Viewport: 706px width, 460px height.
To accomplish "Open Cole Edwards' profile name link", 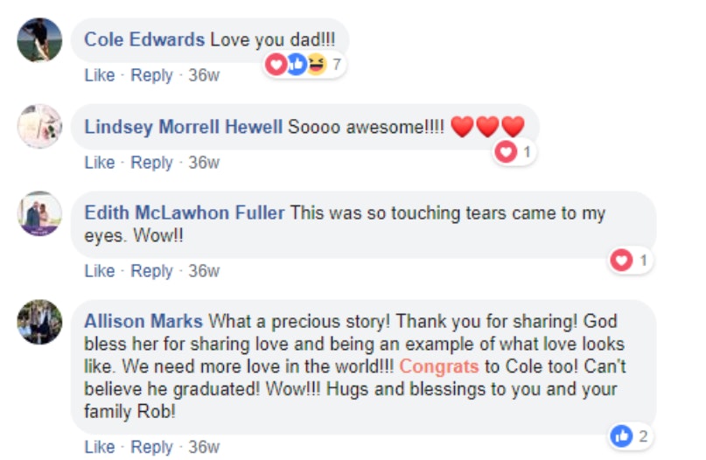I will pyautogui.click(x=144, y=39).
